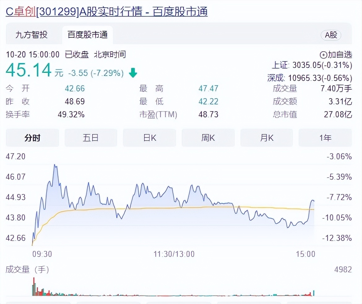This screenshot has height=304, width=362.
Task: Click the A股 market badge
Action: (331, 35)
